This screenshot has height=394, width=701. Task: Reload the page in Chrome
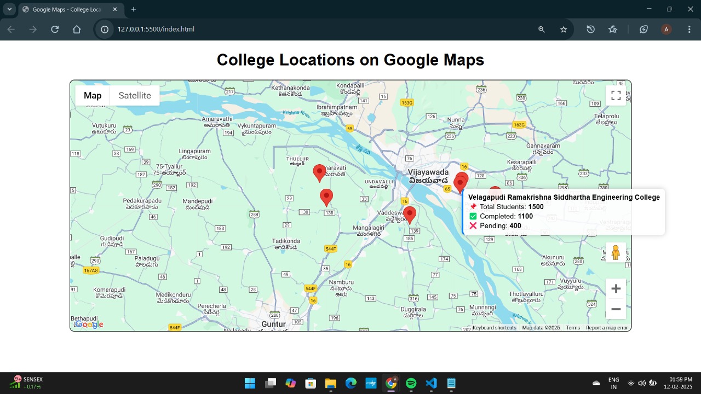coord(55,30)
